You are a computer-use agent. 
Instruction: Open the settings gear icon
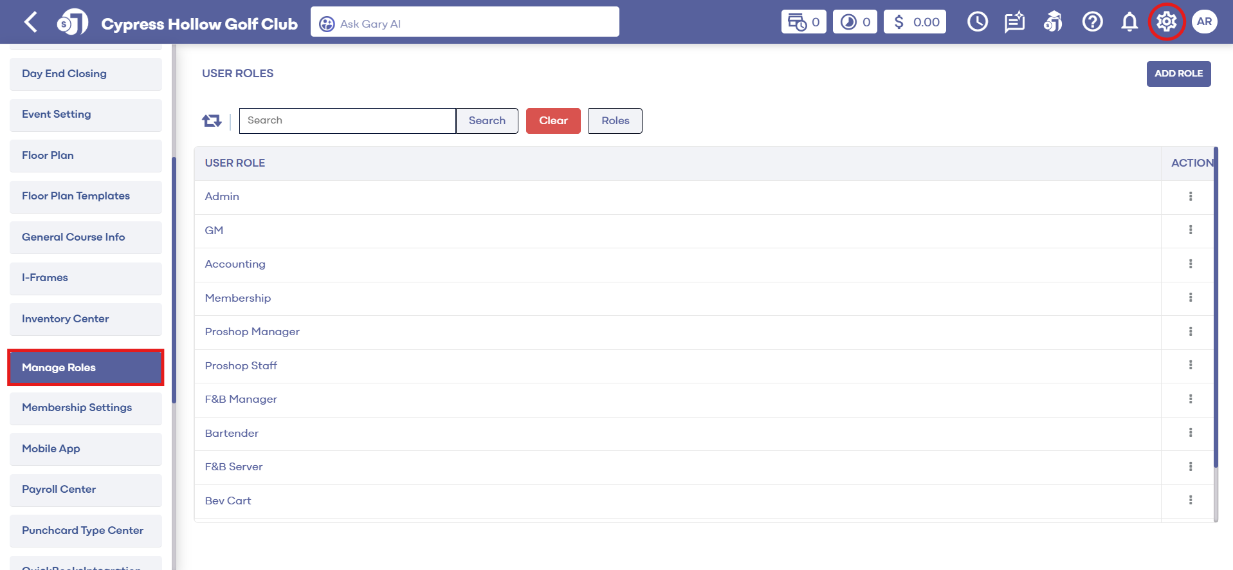pyautogui.click(x=1166, y=22)
